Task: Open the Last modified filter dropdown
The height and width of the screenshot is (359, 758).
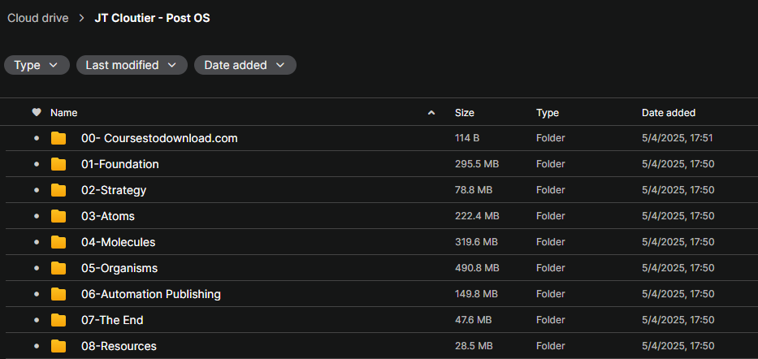Action: tap(132, 65)
